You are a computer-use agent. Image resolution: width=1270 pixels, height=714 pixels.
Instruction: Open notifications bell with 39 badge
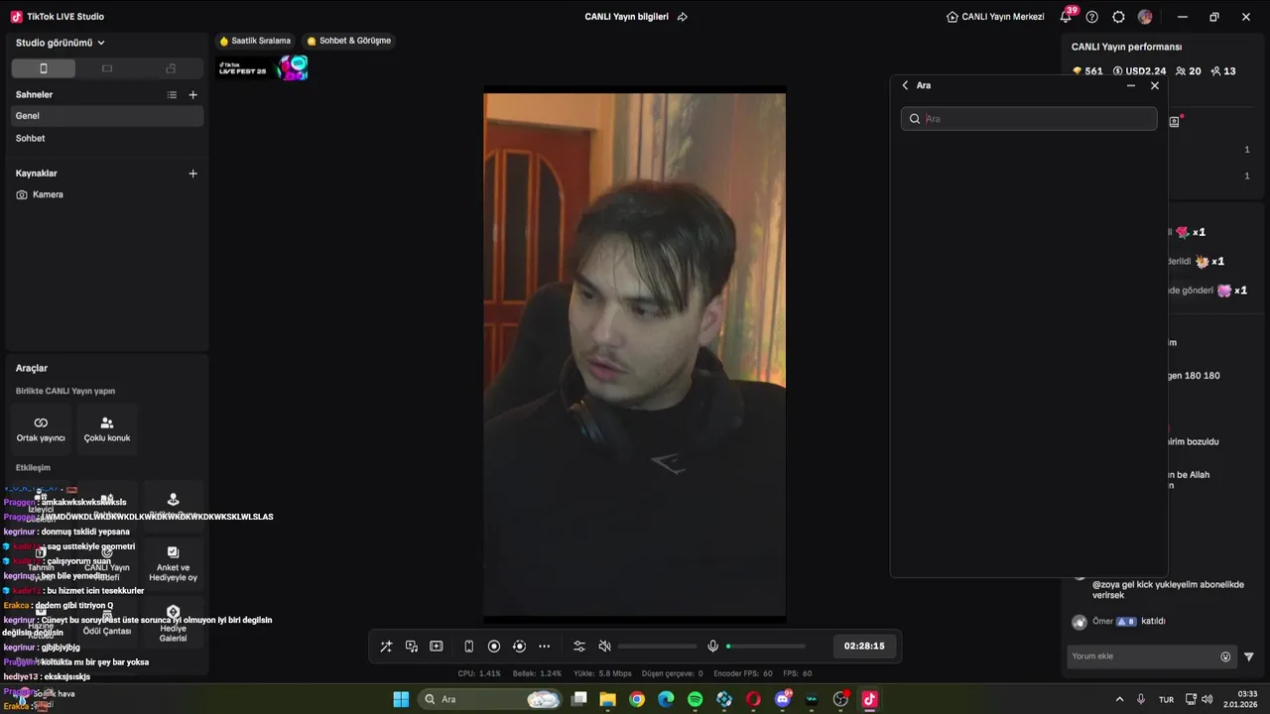point(1067,16)
